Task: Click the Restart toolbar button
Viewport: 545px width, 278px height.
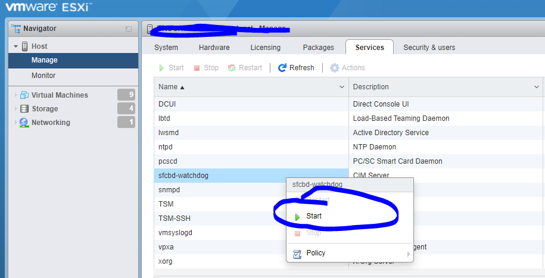Action: pos(245,68)
